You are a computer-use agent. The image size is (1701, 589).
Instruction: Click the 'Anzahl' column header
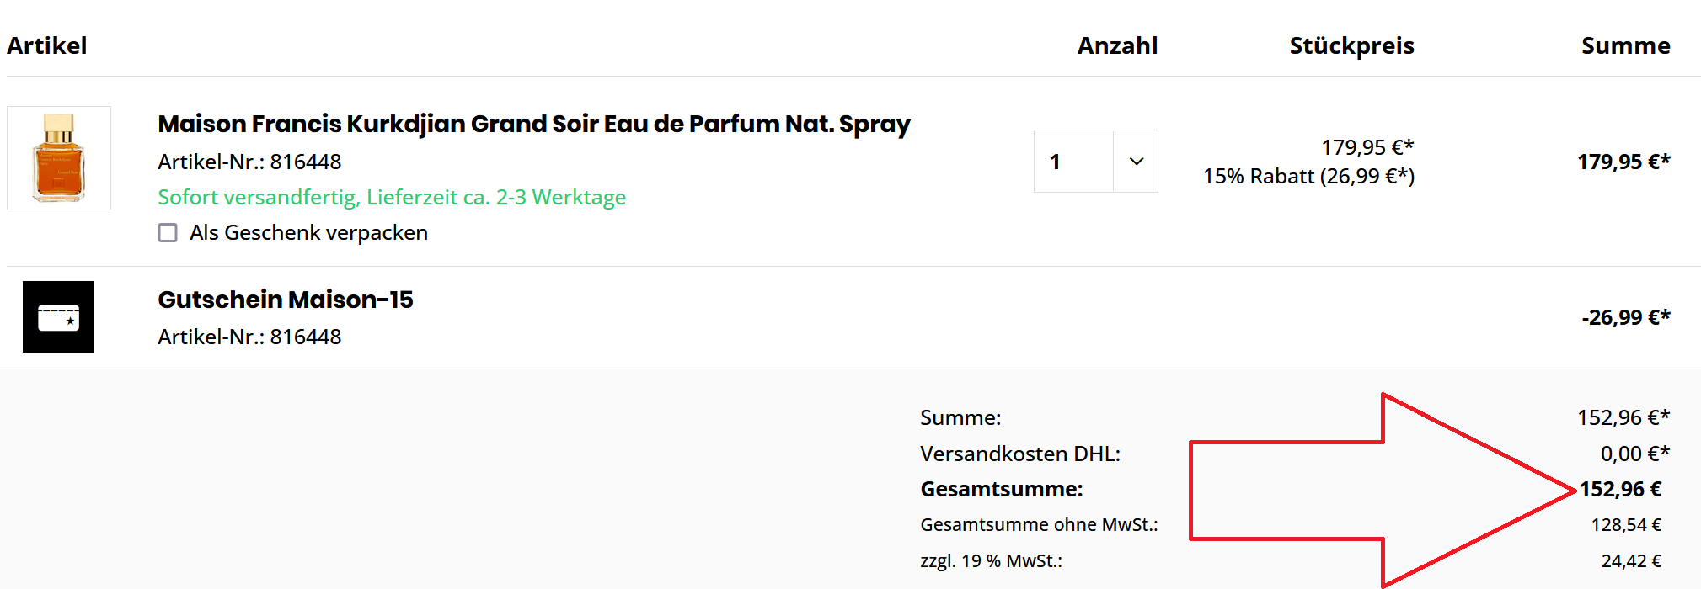click(x=1117, y=45)
